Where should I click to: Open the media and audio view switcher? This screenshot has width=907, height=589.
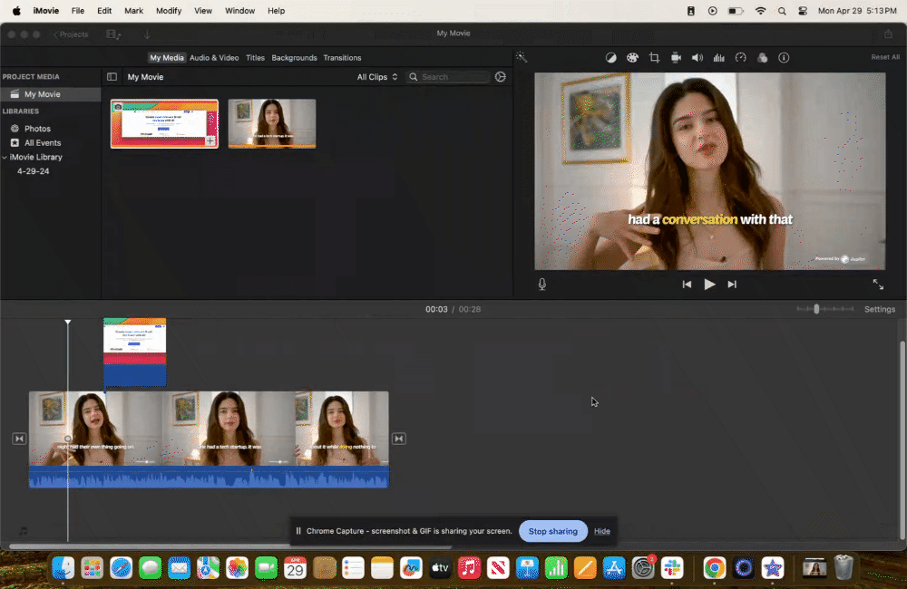click(113, 34)
